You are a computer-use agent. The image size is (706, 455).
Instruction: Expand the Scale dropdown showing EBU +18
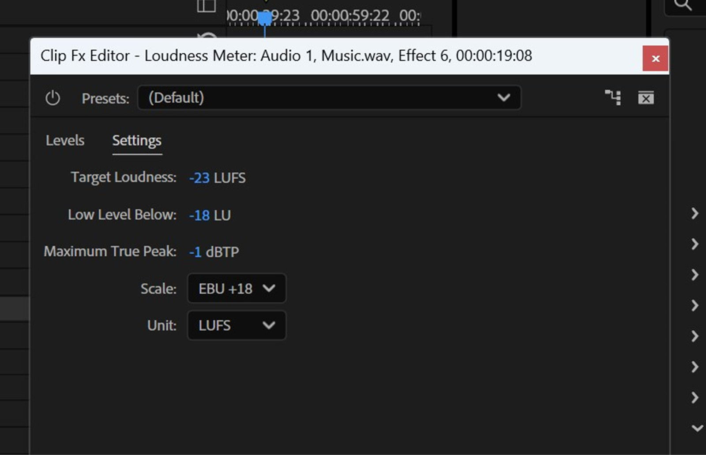[236, 289]
